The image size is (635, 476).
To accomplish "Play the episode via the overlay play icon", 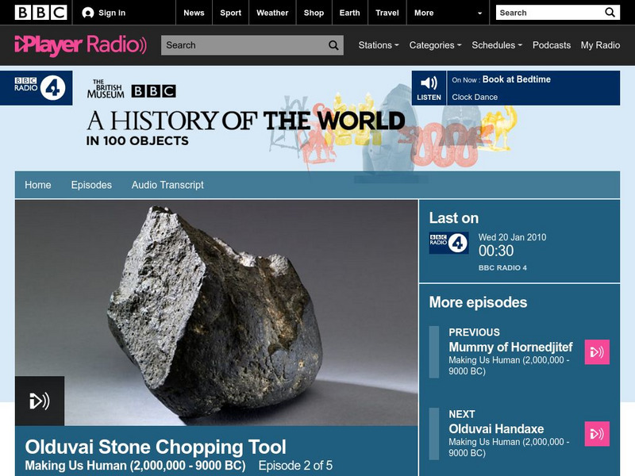I will (38, 400).
